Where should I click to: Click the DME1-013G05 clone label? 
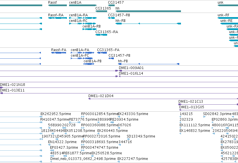192,107
